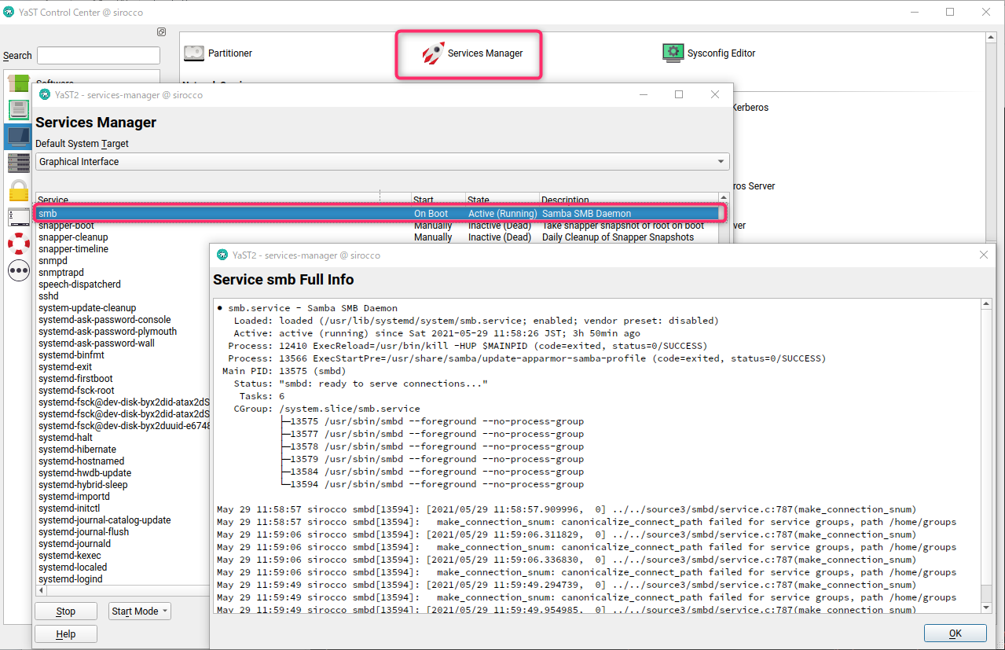Click the Stop button
This screenshot has width=1005, height=650.
(66, 611)
